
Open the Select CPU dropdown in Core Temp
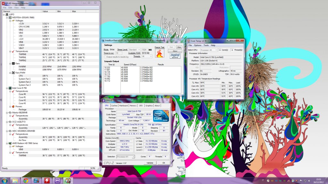point(209,50)
